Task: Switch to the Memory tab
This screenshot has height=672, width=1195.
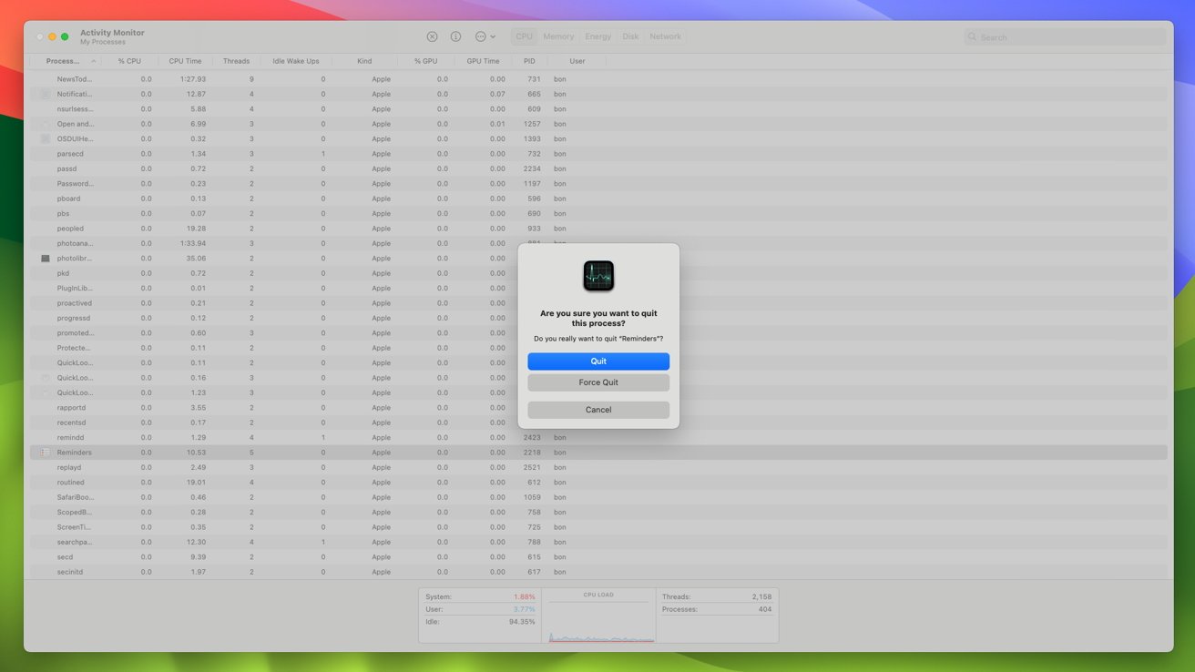Action: 558,36
